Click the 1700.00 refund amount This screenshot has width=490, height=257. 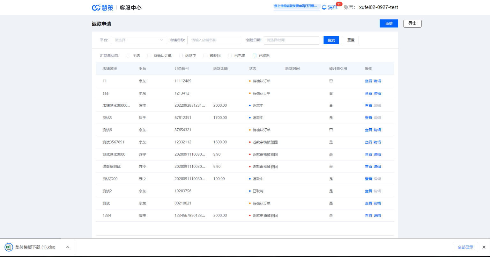click(x=220, y=118)
